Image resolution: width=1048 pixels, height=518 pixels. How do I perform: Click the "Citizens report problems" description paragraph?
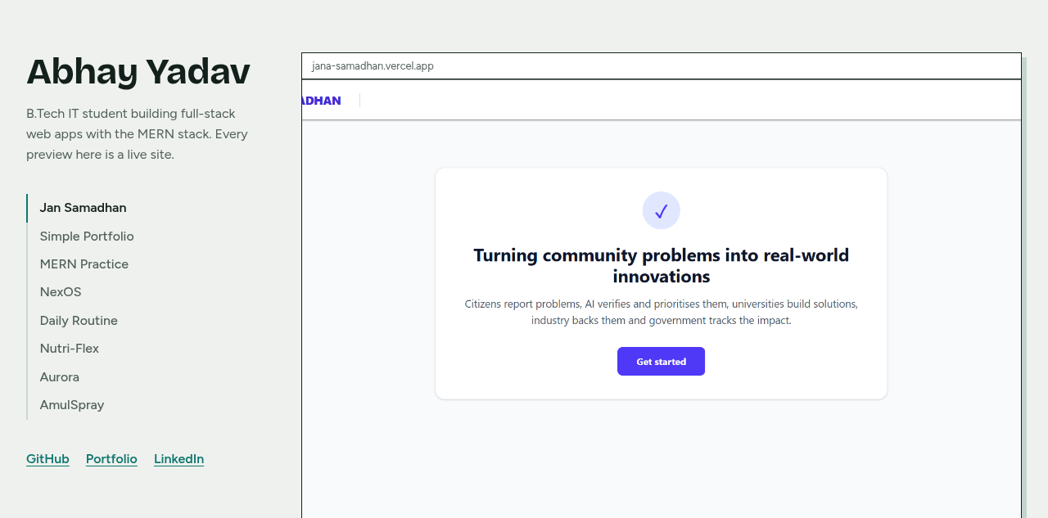[x=661, y=312]
